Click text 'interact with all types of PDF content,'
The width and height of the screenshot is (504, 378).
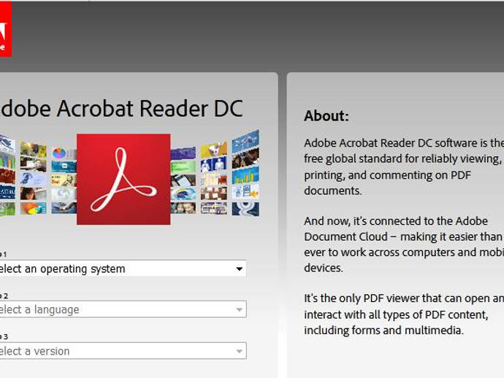pyautogui.click(x=396, y=315)
